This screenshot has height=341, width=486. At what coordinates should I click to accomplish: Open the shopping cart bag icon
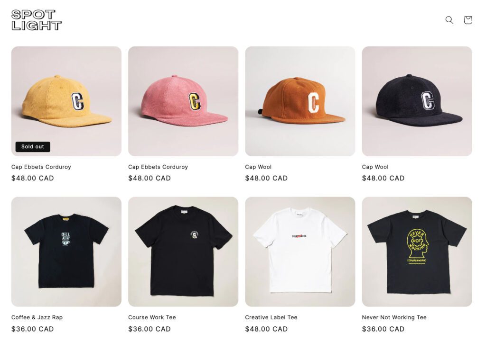pos(468,20)
